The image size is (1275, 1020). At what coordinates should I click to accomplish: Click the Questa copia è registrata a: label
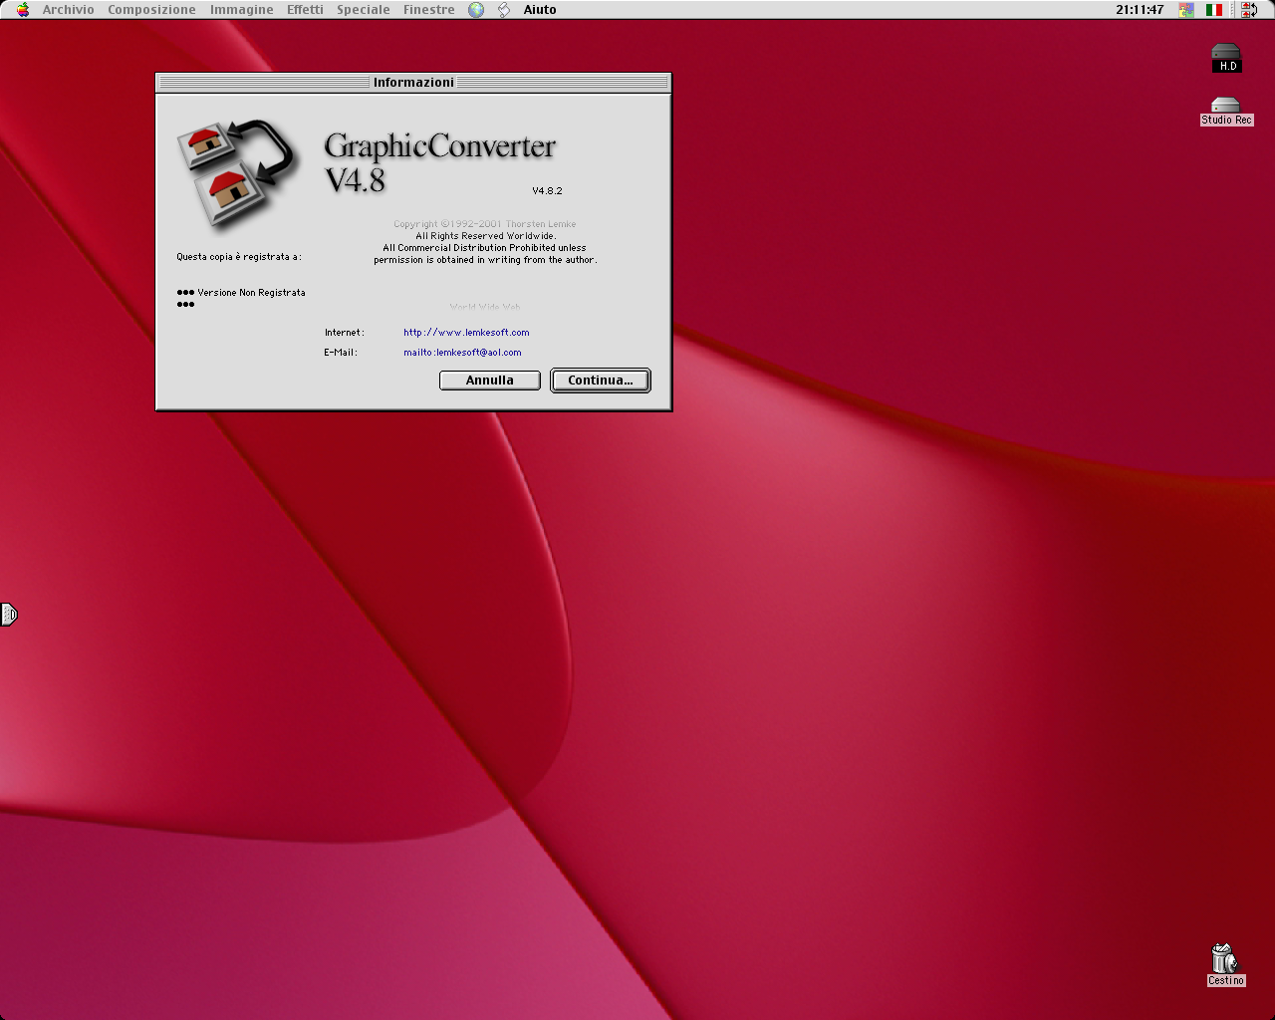[239, 257]
